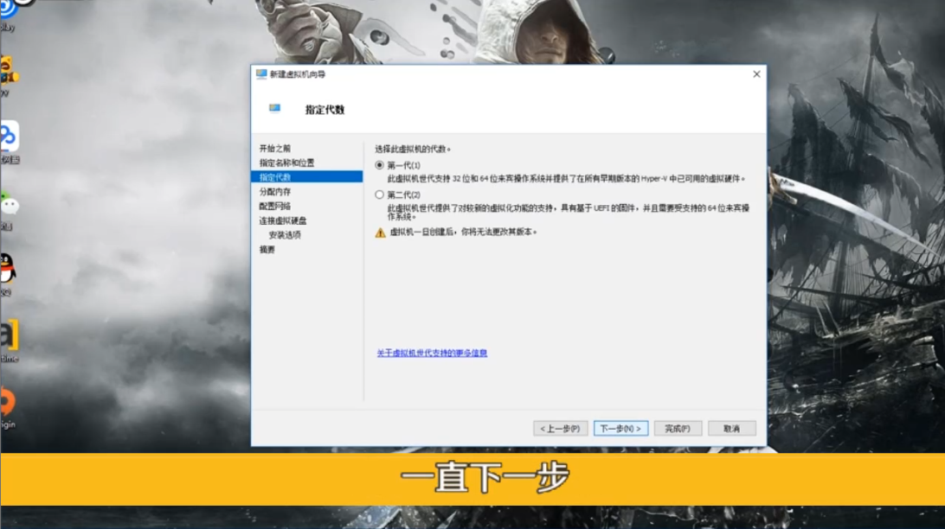Go to the 安装选项 wizard step
Viewport: 945px width, 529px height.
click(285, 235)
